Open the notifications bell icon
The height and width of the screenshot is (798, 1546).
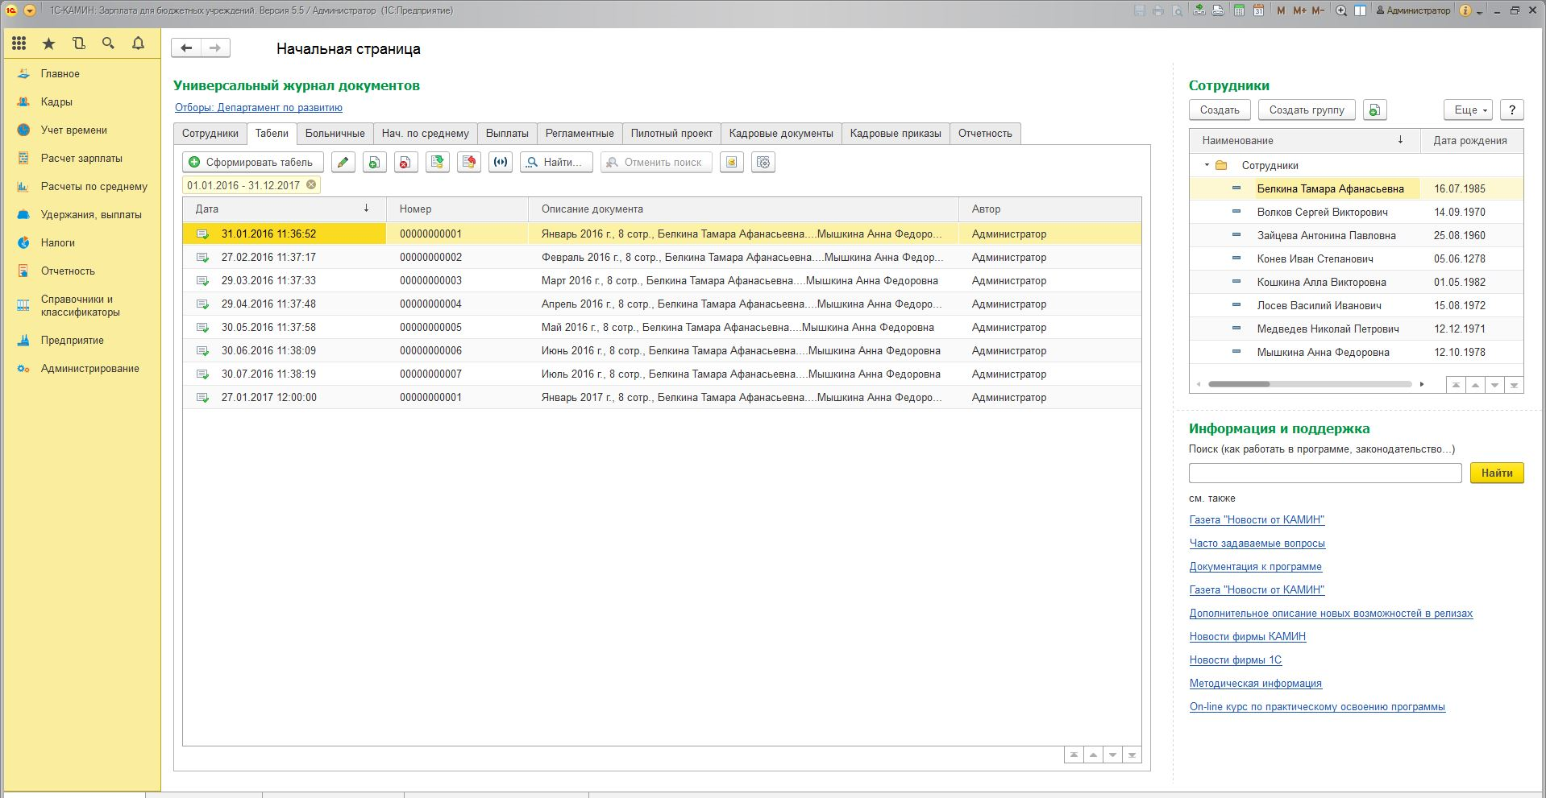tap(138, 43)
